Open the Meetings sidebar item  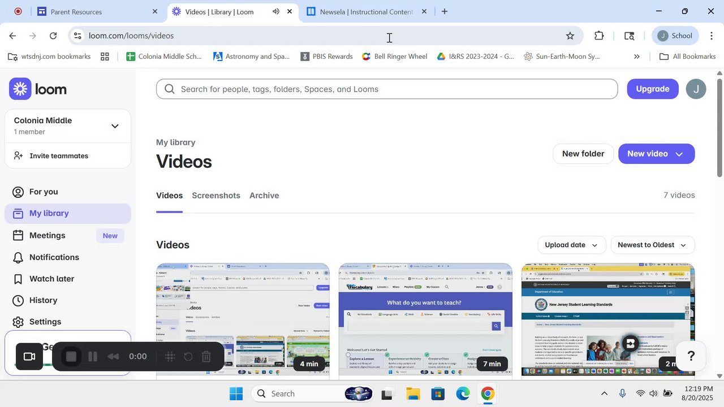68,235
